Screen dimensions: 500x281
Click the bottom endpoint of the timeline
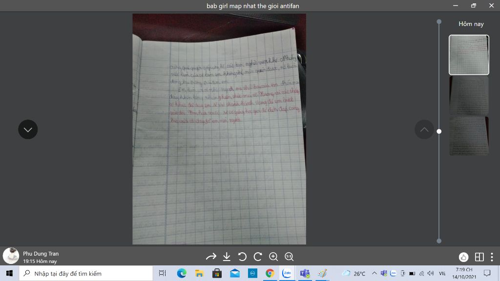[439, 241]
